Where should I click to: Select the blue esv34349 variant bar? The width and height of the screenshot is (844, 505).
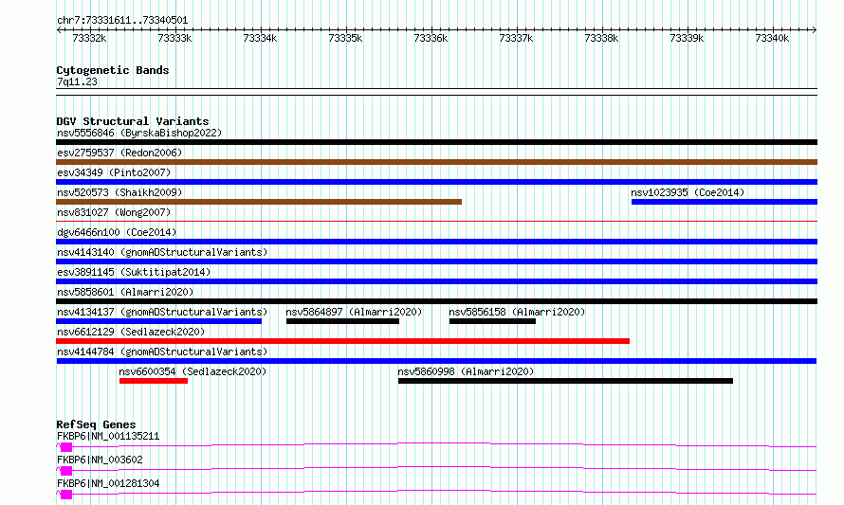(x=436, y=182)
